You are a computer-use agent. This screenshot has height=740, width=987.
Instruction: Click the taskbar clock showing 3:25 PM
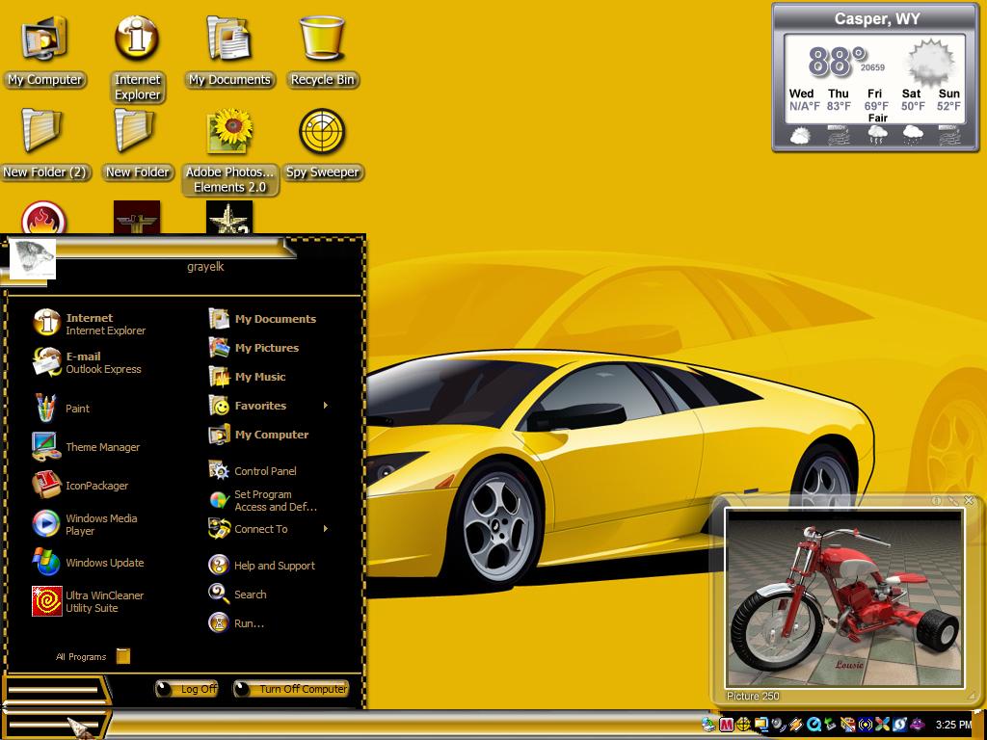[x=953, y=725]
